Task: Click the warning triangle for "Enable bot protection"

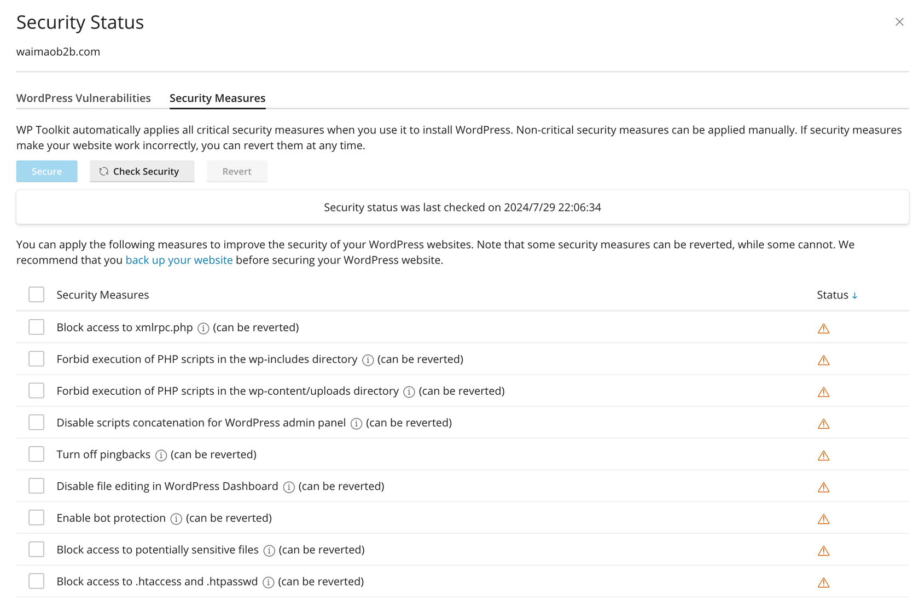Action: click(x=824, y=518)
